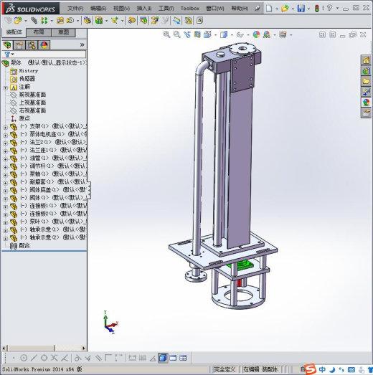
Task: Click the Show Hidden Components icon
Action: (x=88, y=21)
